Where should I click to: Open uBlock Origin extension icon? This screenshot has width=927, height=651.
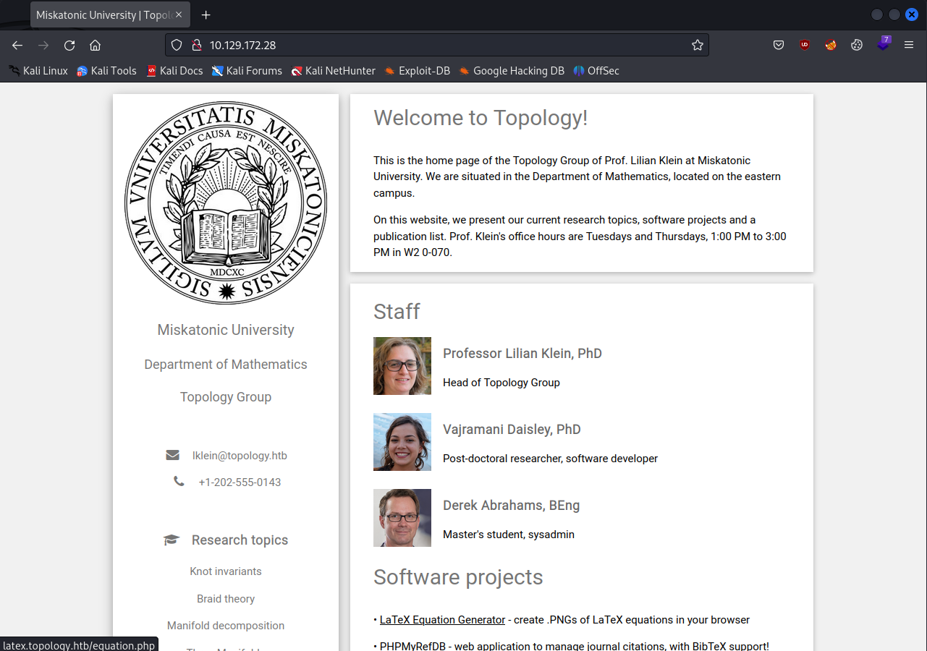[805, 45]
